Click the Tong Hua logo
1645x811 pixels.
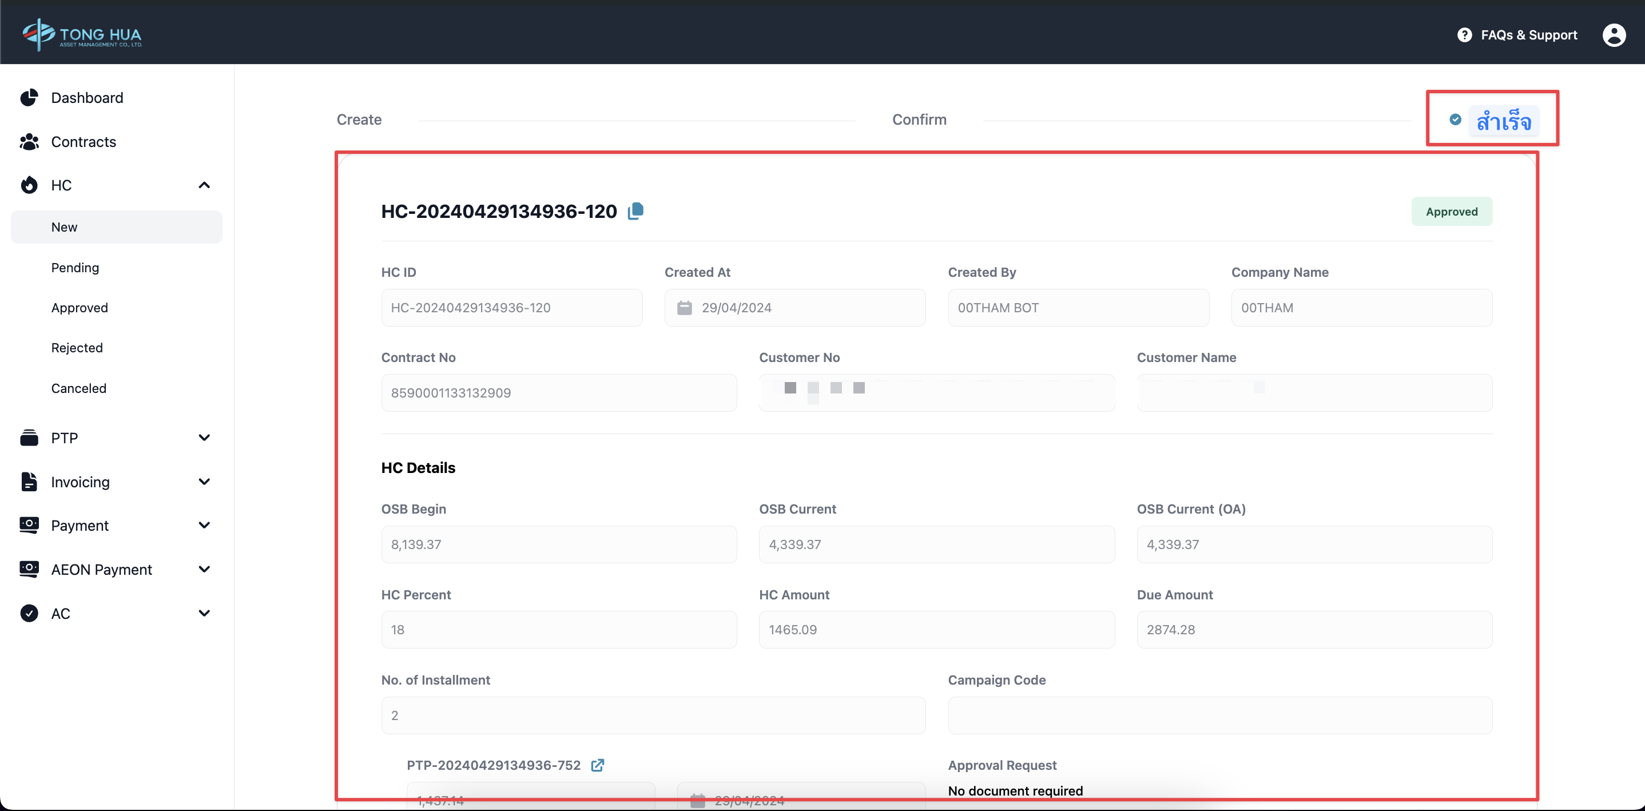pyautogui.click(x=82, y=34)
